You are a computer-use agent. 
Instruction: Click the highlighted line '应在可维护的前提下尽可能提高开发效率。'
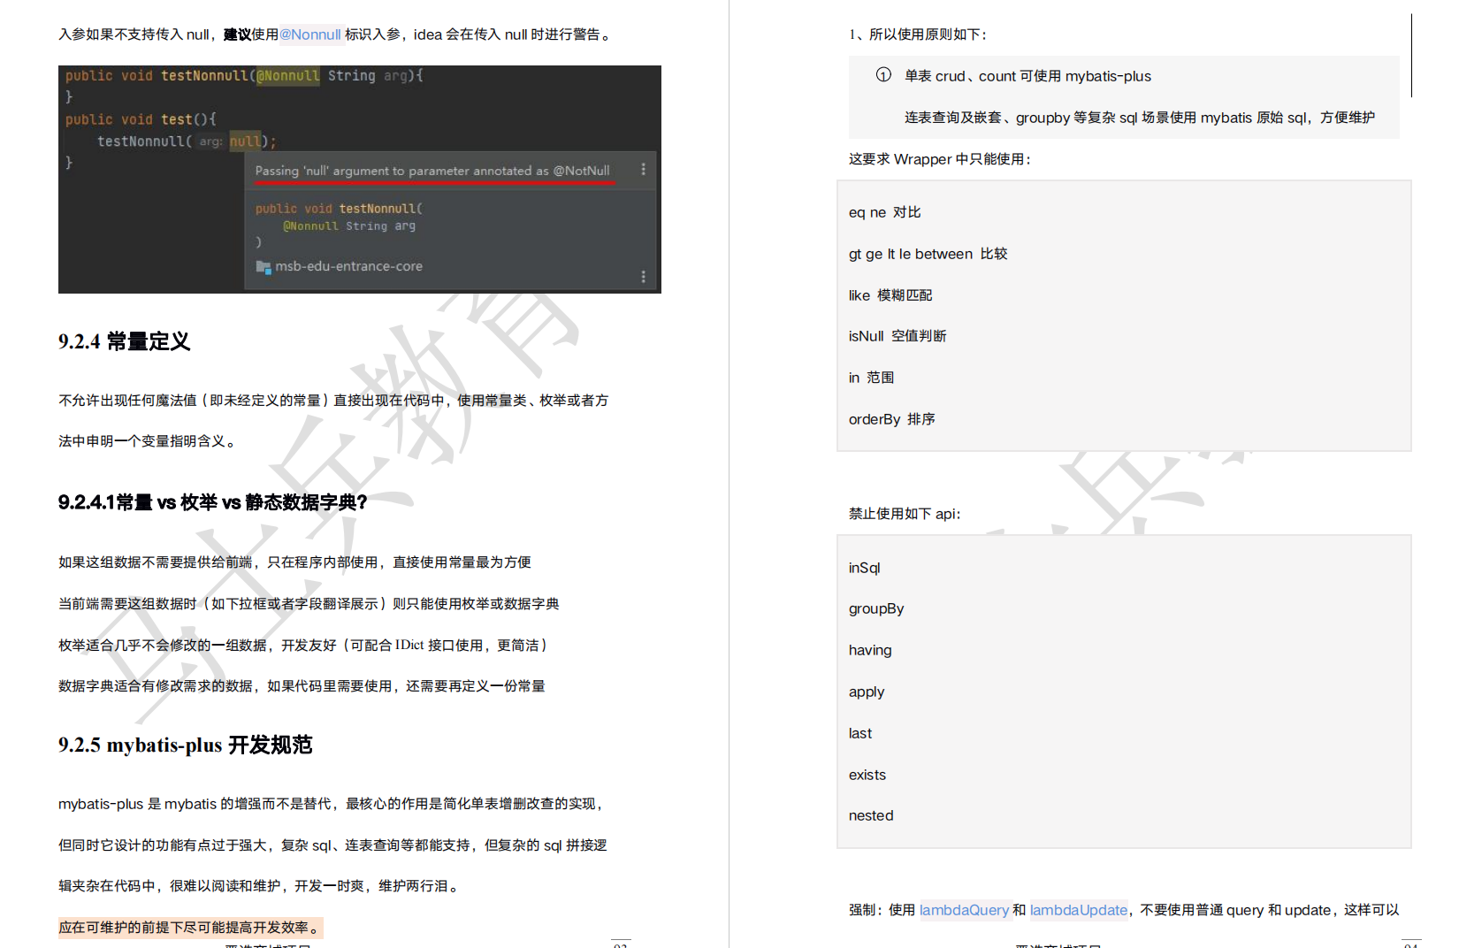coord(190,928)
